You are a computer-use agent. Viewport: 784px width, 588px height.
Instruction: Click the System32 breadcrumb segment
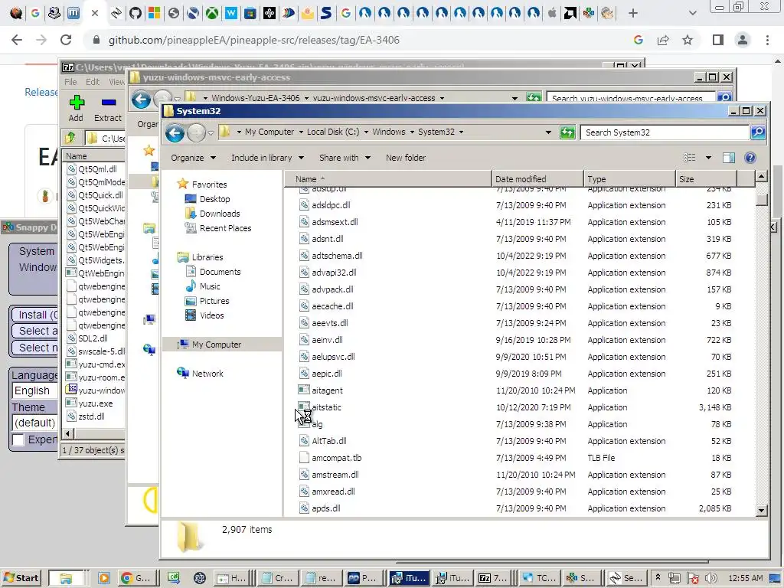[x=436, y=132]
